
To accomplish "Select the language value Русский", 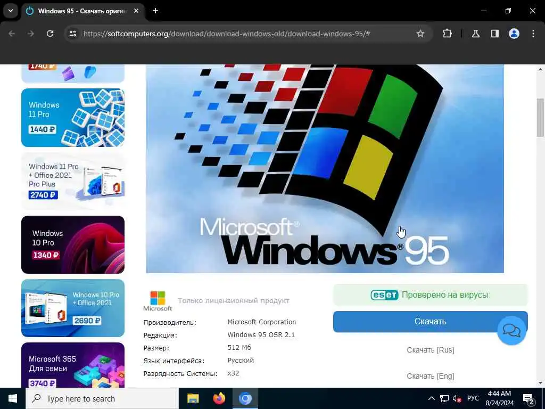I will pyautogui.click(x=241, y=361).
